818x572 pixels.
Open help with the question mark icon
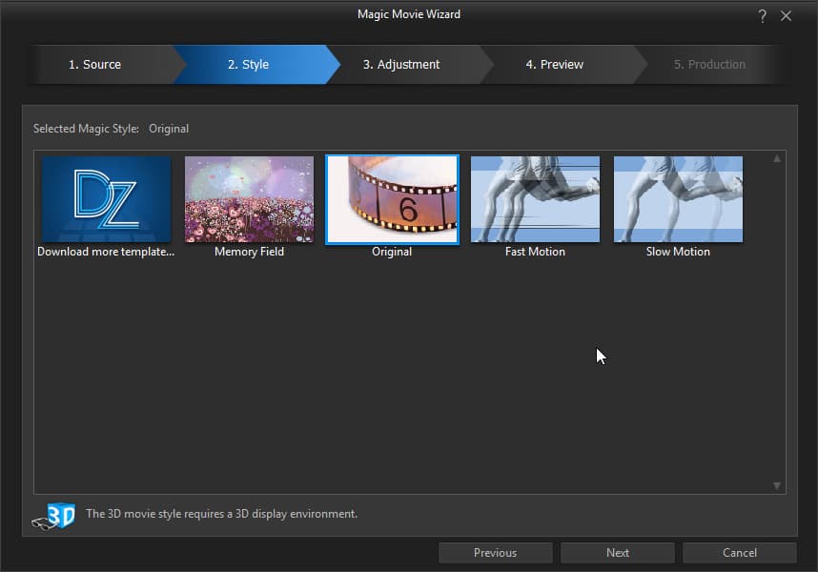coord(762,16)
